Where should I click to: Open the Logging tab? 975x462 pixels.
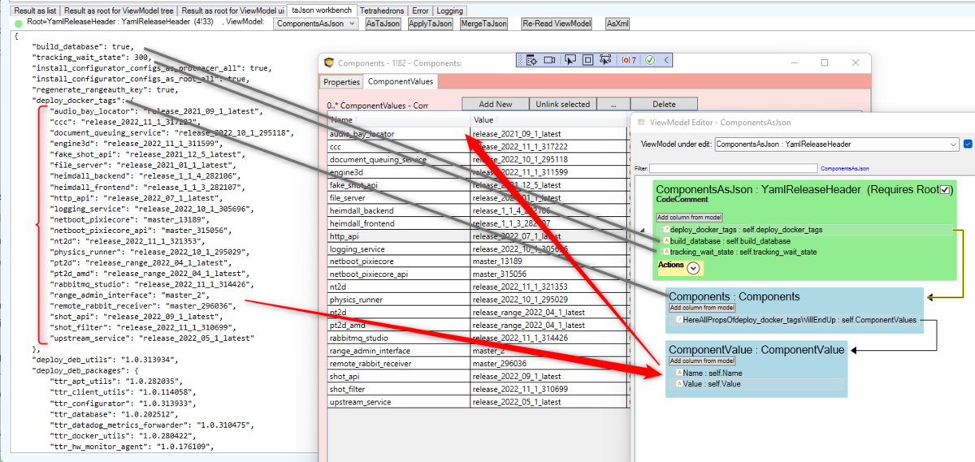tap(449, 11)
